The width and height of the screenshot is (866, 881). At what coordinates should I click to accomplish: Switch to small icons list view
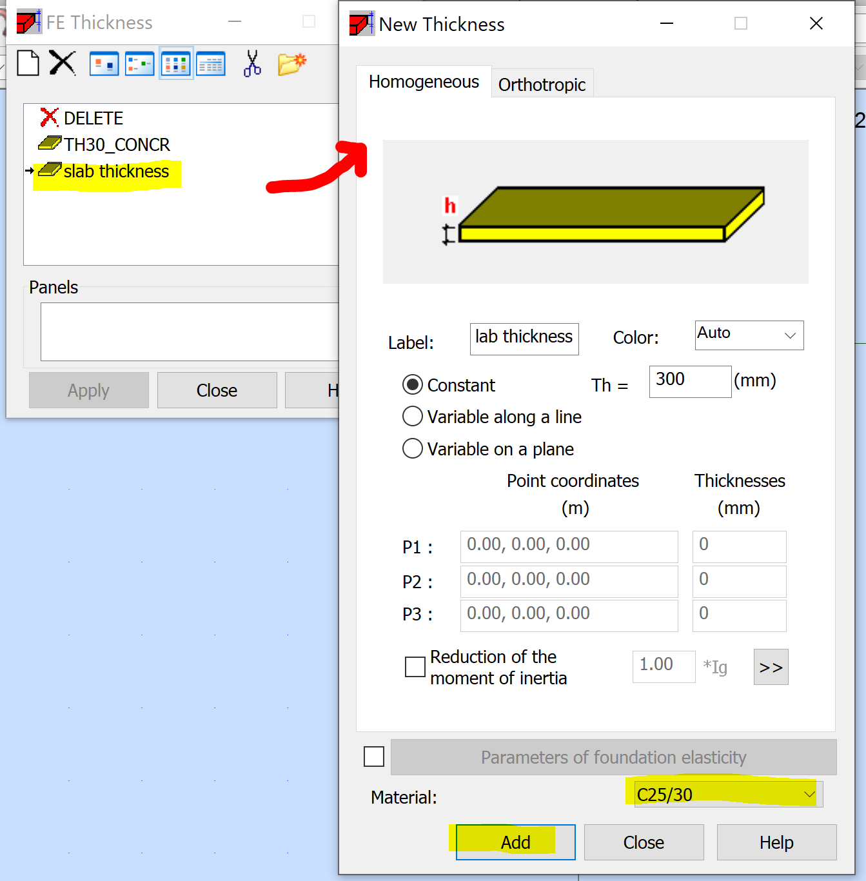tap(139, 63)
